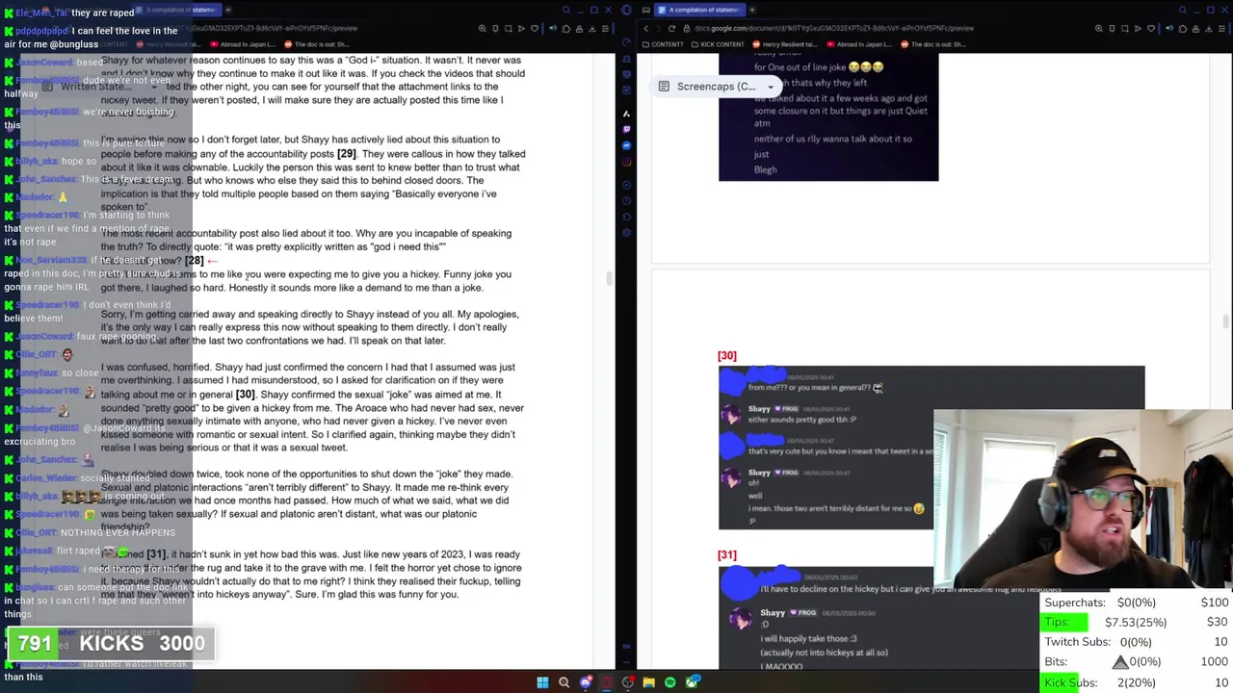Follow the [30] reference link in left document text
This screenshot has width=1233, height=693.
245,395
